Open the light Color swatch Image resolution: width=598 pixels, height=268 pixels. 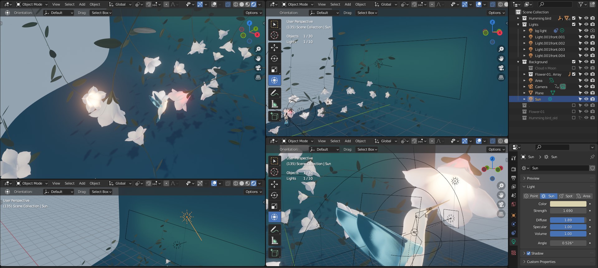click(x=568, y=204)
